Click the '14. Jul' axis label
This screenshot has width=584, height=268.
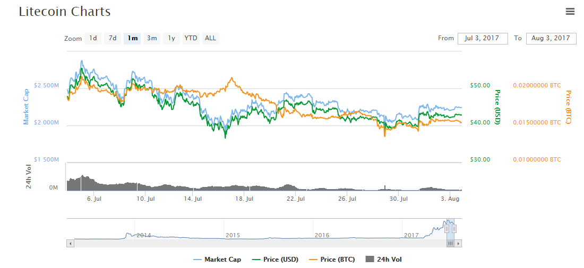tap(193, 199)
